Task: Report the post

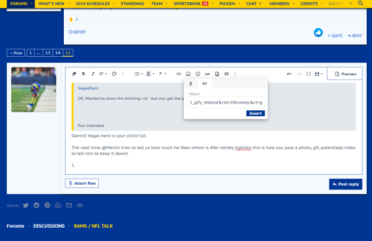Action: tap(77, 32)
